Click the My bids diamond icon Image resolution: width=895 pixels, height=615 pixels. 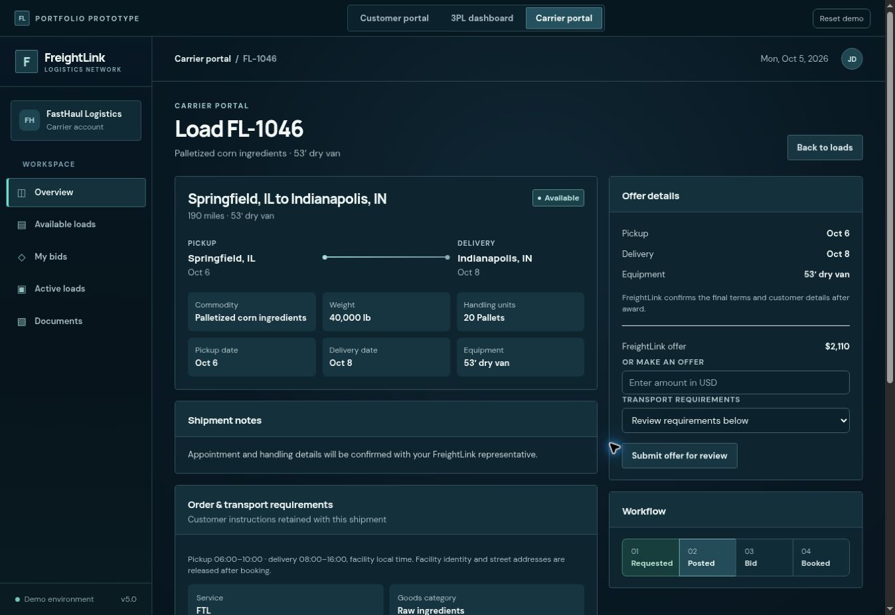pyautogui.click(x=21, y=257)
